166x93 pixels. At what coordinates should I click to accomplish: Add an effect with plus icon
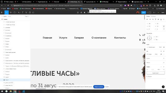click(164, 63)
